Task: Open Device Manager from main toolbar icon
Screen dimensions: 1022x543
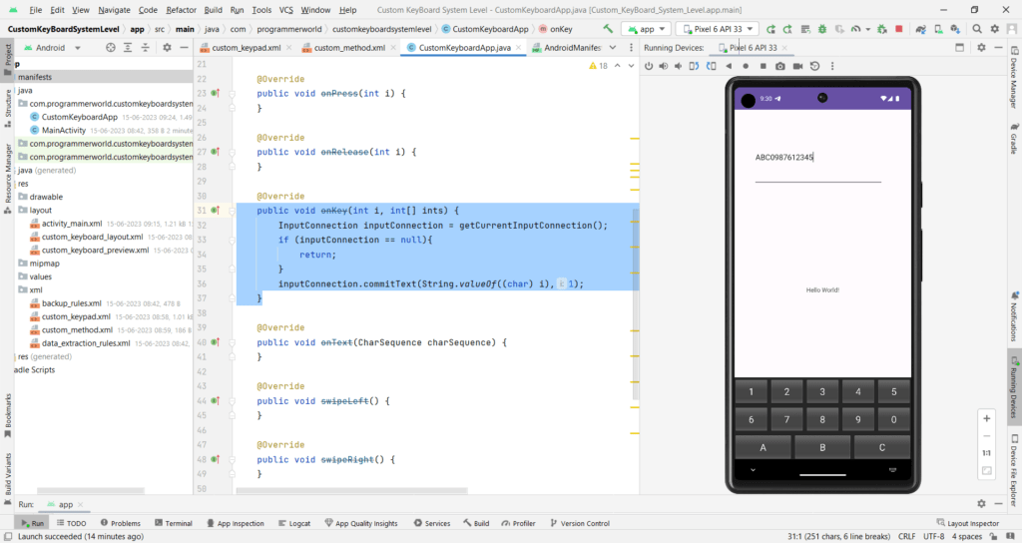Action: pyautogui.click(x=938, y=29)
